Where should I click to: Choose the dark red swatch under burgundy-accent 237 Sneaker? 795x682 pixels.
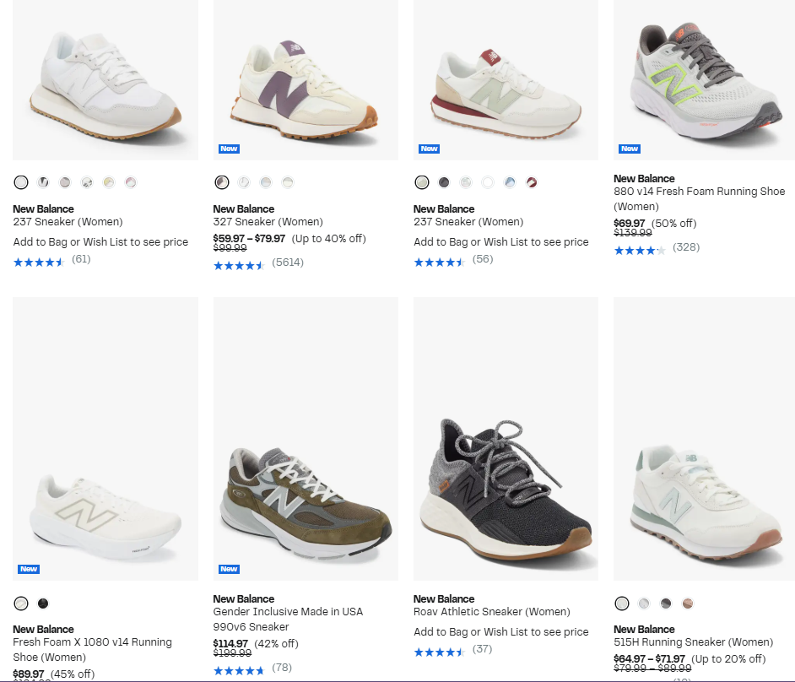[532, 182]
